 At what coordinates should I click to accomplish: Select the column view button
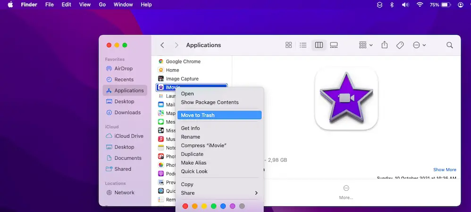click(319, 45)
